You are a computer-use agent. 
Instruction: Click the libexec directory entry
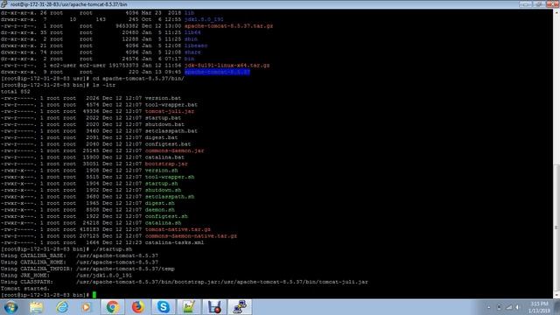(196, 45)
